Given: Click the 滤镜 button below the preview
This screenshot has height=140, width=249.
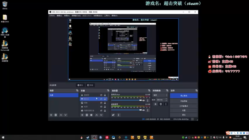Looking at the screenshot, I should pyautogui.click(x=90, y=85).
